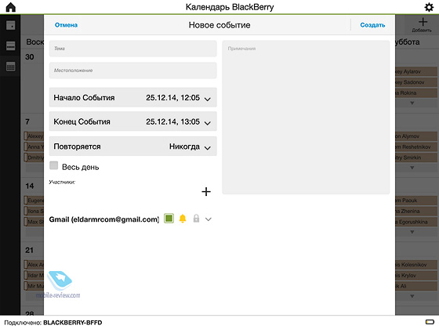Select the Reshetnikov event

click(x=416, y=147)
